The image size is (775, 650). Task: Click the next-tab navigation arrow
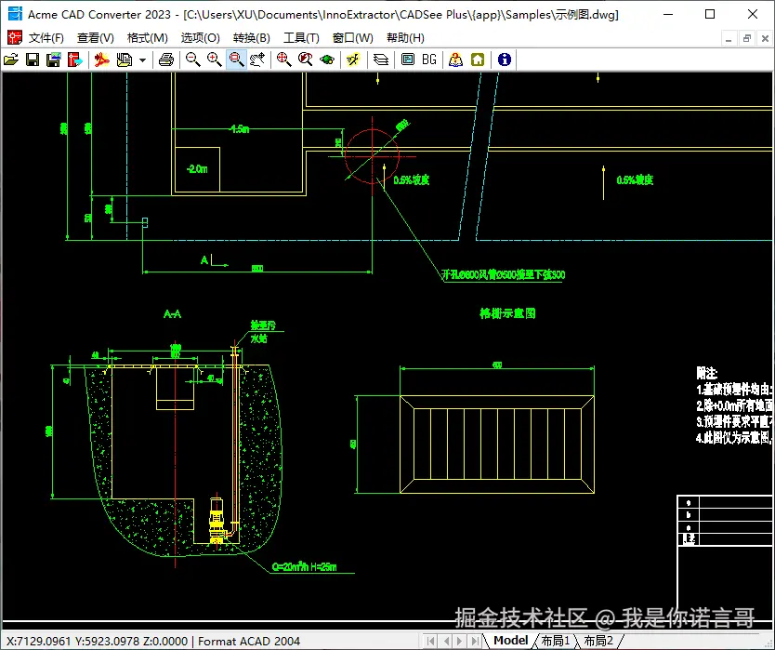point(460,641)
